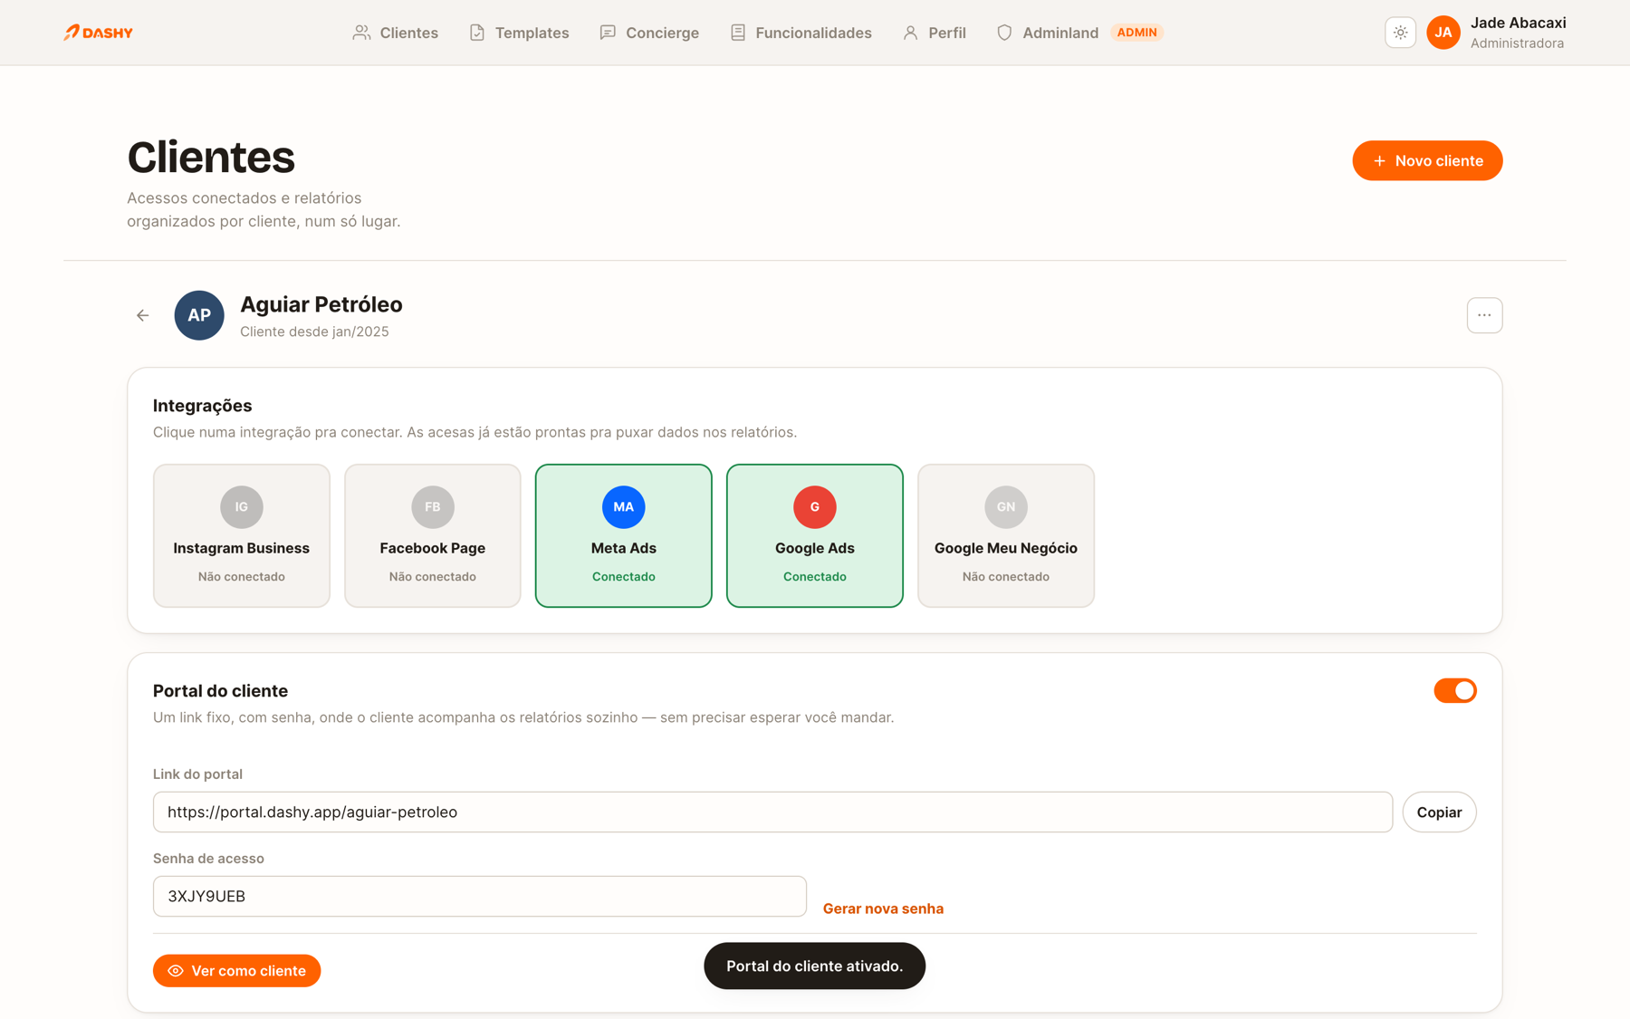Image resolution: width=1630 pixels, height=1019 pixels.
Task: Click Novo cliente button
Action: coord(1427,160)
